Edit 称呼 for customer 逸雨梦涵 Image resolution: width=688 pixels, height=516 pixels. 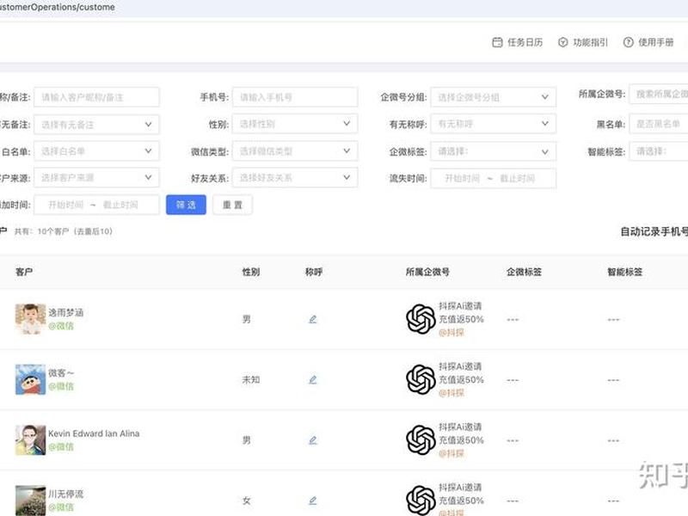coord(312,319)
